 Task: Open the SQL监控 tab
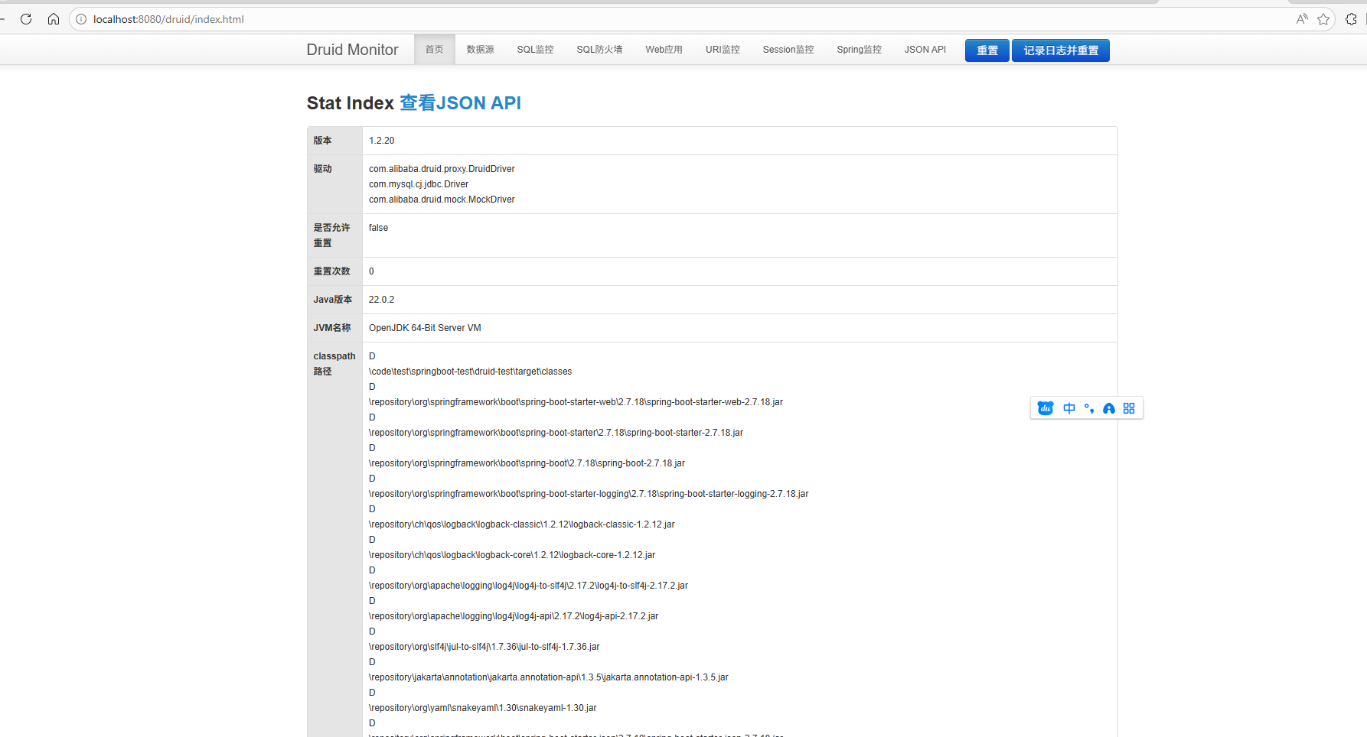pyautogui.click(x=535, y=50)
